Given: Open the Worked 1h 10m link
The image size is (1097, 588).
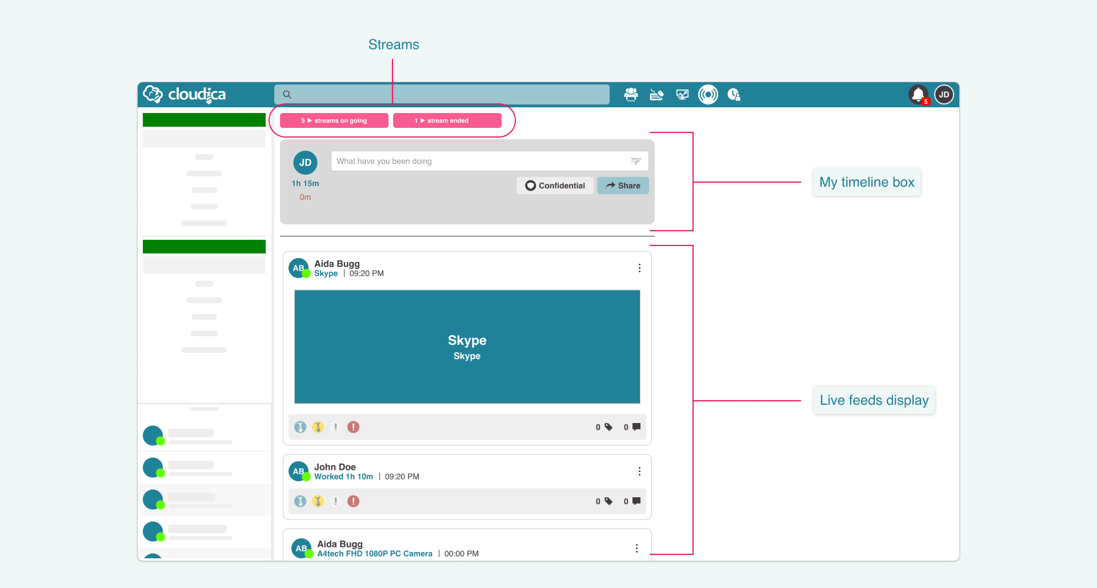Looking at the screenshot, I should 343,477.
